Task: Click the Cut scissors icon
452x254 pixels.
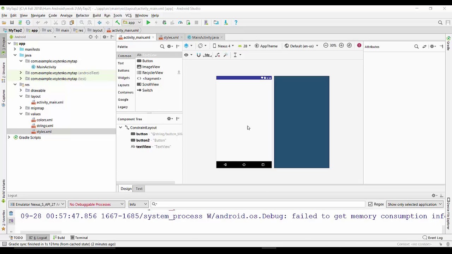Action: 55,23
